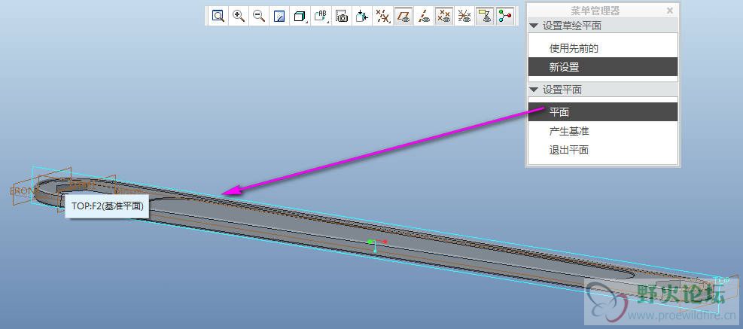Image resolution: width=743 pixels, height=329 pixels.
Task: Close the Menu Manager panel
Action: pyautogui.click(x=669, y=11)
